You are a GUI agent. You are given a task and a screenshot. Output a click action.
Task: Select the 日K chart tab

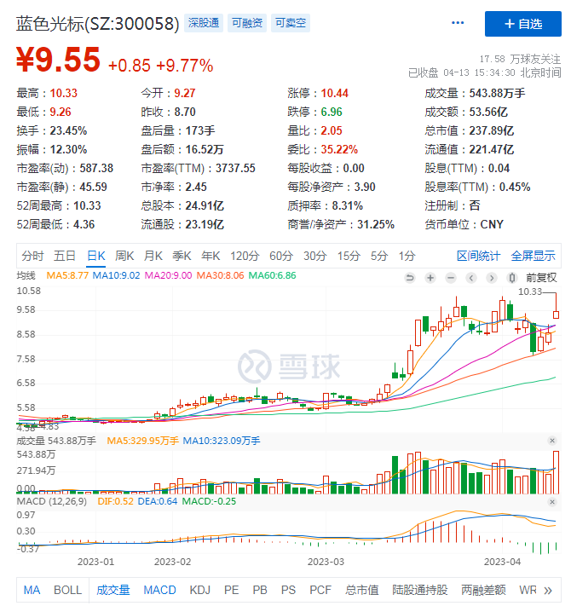96,256
